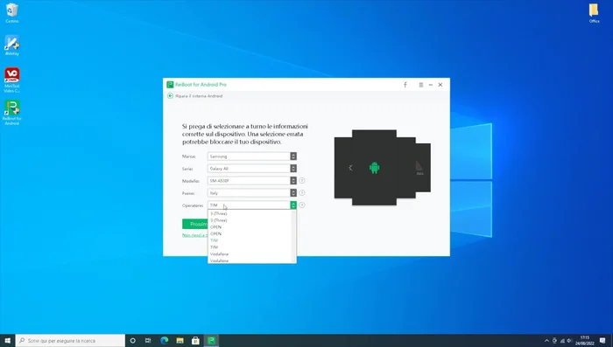Show hidden system tray icons
This screenshot has height=347, width=613.
coord(546,341)
